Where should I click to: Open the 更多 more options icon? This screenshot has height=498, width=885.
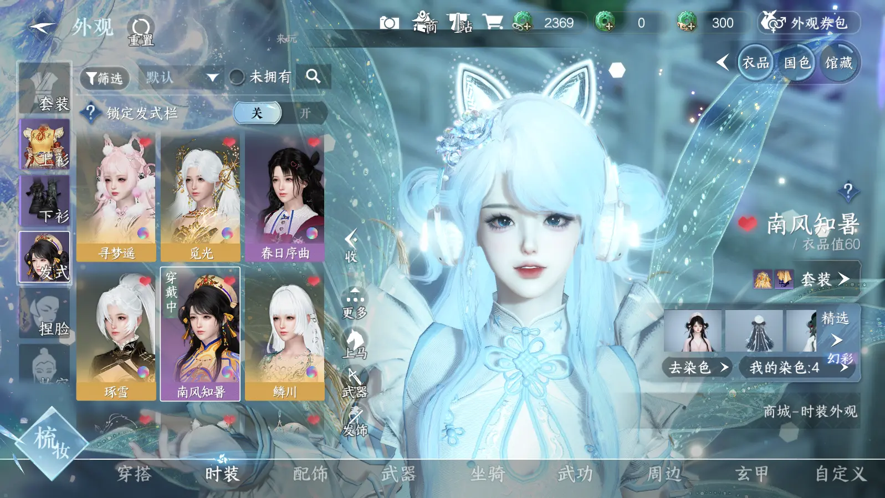[355, 303]
